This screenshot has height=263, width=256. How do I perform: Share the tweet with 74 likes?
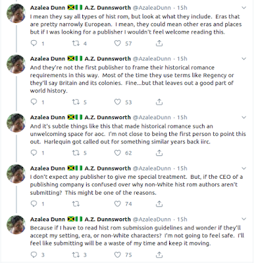(x=159, y=204)
